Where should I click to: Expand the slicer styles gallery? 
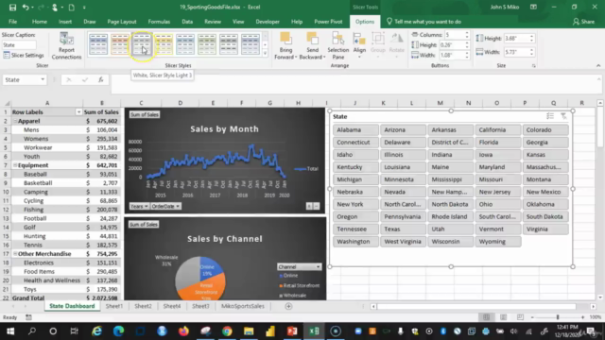point(265,53)
